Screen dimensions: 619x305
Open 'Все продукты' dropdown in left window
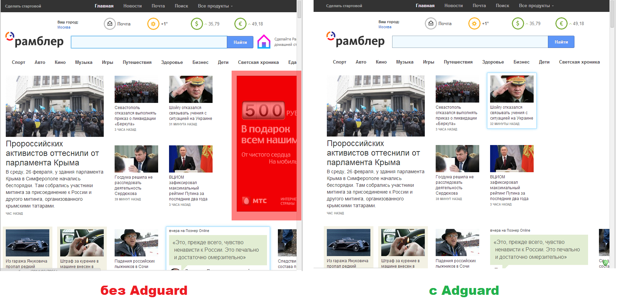(x=215, y=6)
